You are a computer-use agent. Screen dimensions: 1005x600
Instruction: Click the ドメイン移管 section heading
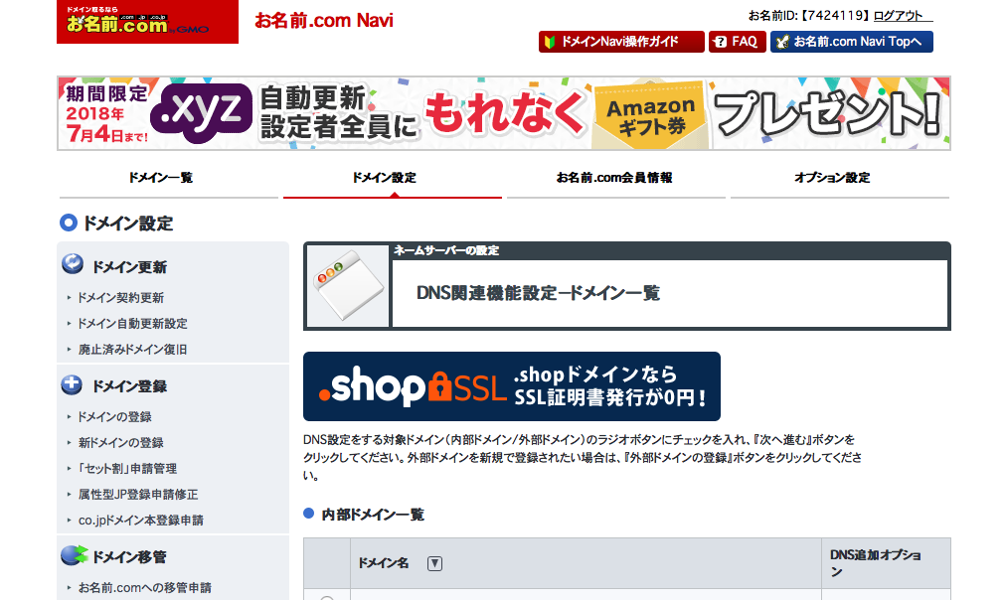click(x=129, y=557)
